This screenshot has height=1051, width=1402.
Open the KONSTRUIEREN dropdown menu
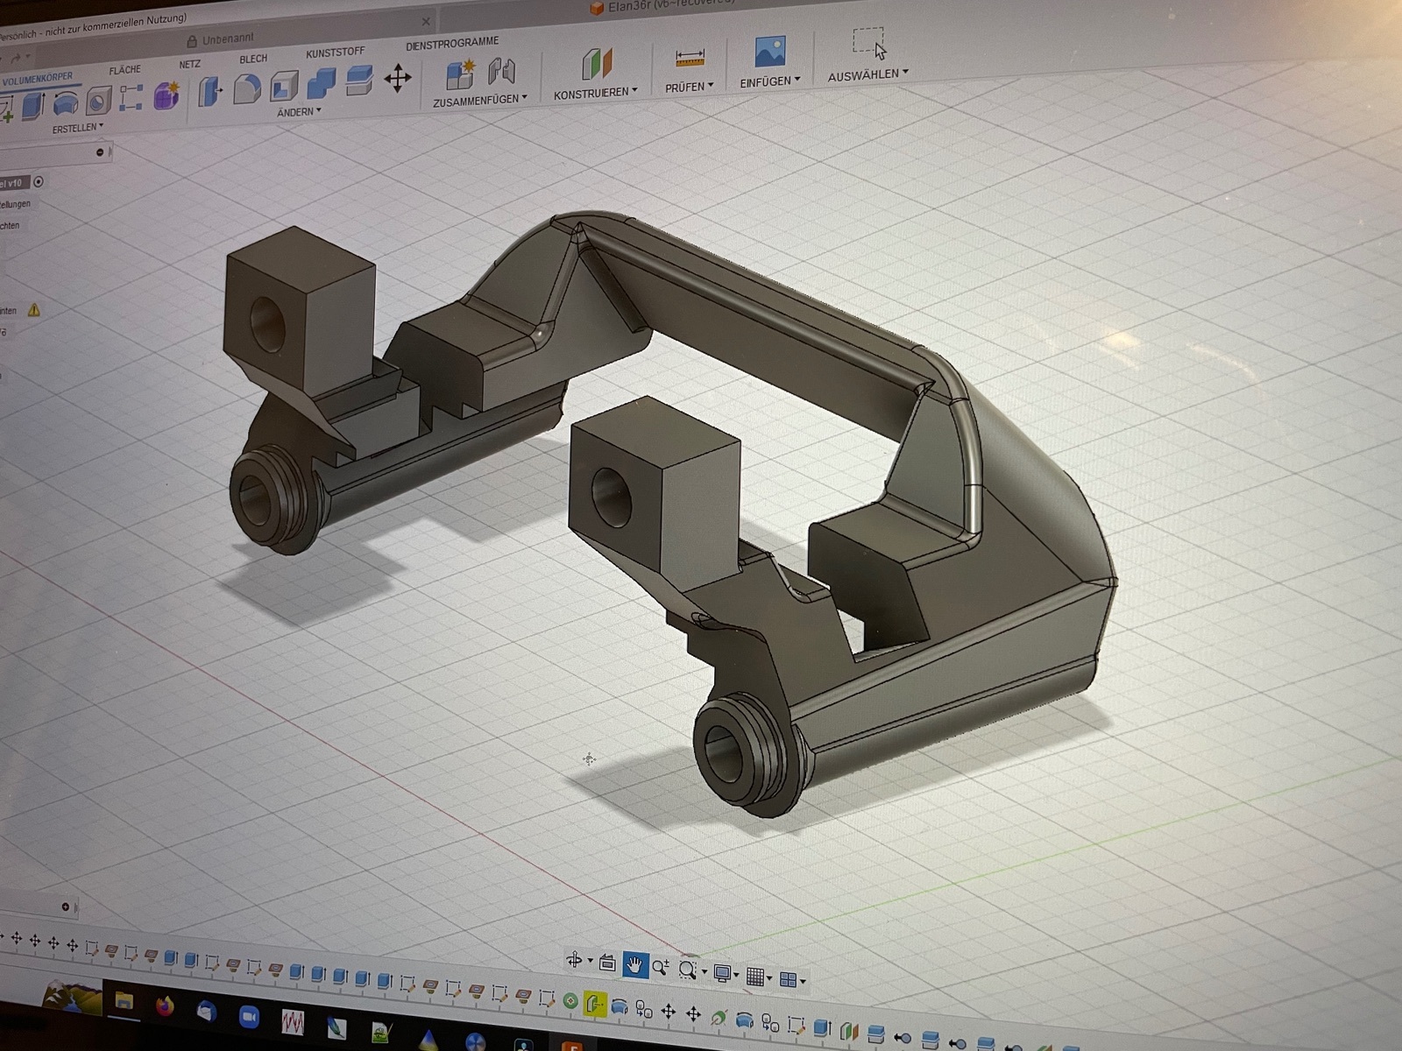click(x=595, y=92)
